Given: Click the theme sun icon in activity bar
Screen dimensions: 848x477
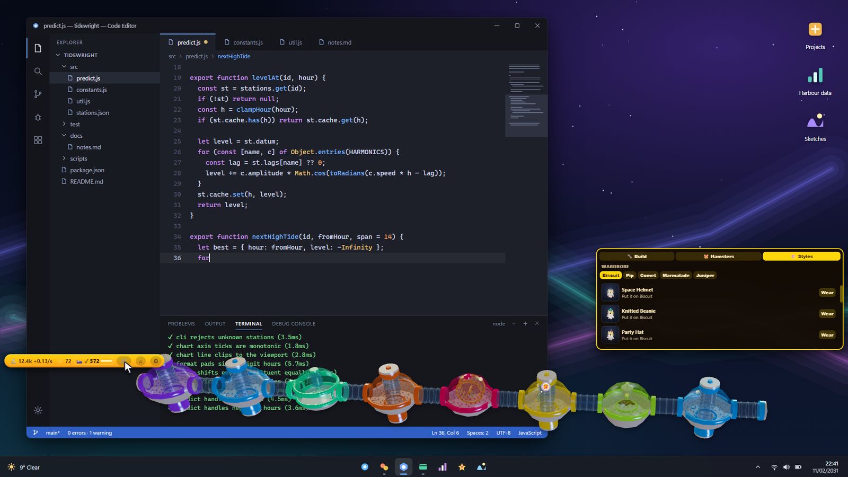Looking at the screenshot, I should point(38,410).
